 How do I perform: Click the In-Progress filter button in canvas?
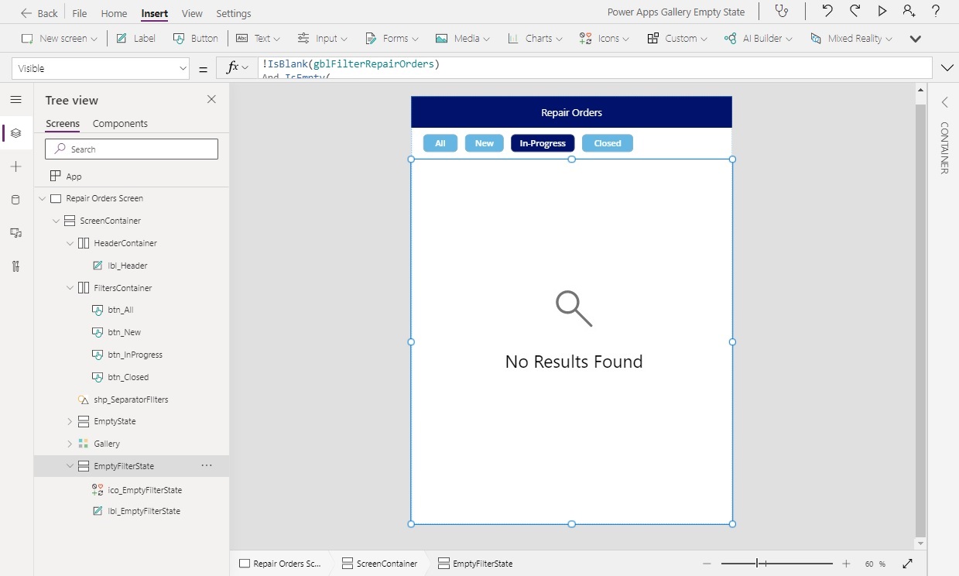pos(542,142)
